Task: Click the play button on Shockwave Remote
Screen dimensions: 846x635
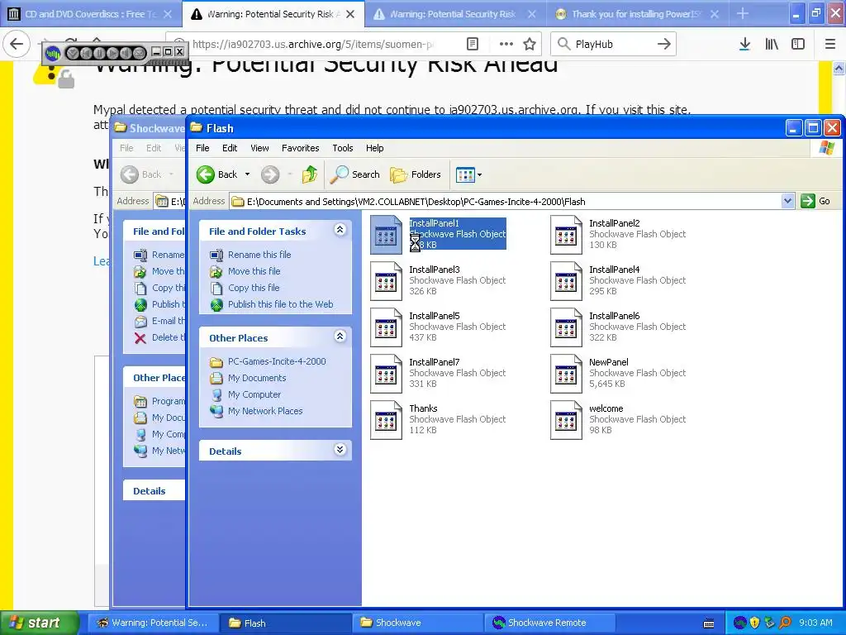Action: click(x=112, y=53)
